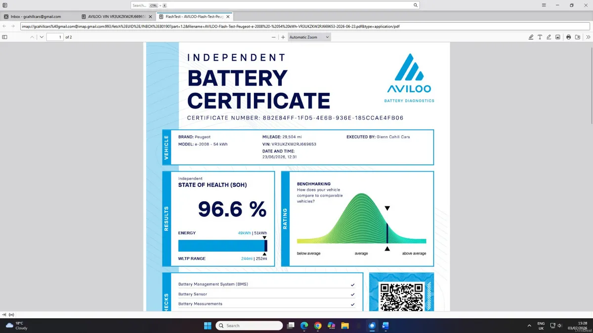593x333 pixels.
Task: Open the PDF viewer tools overflow menu
Action: click(x=588, y=37)
